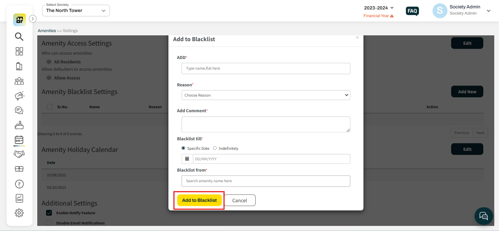Screen dimensions: 499x231
Task: Open the settings gear icon in sidebar
Action: tap(19, 213)
